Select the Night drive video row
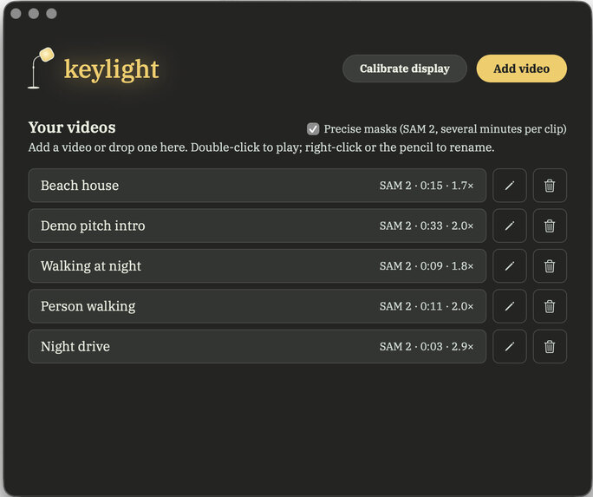 pos(257,346)
